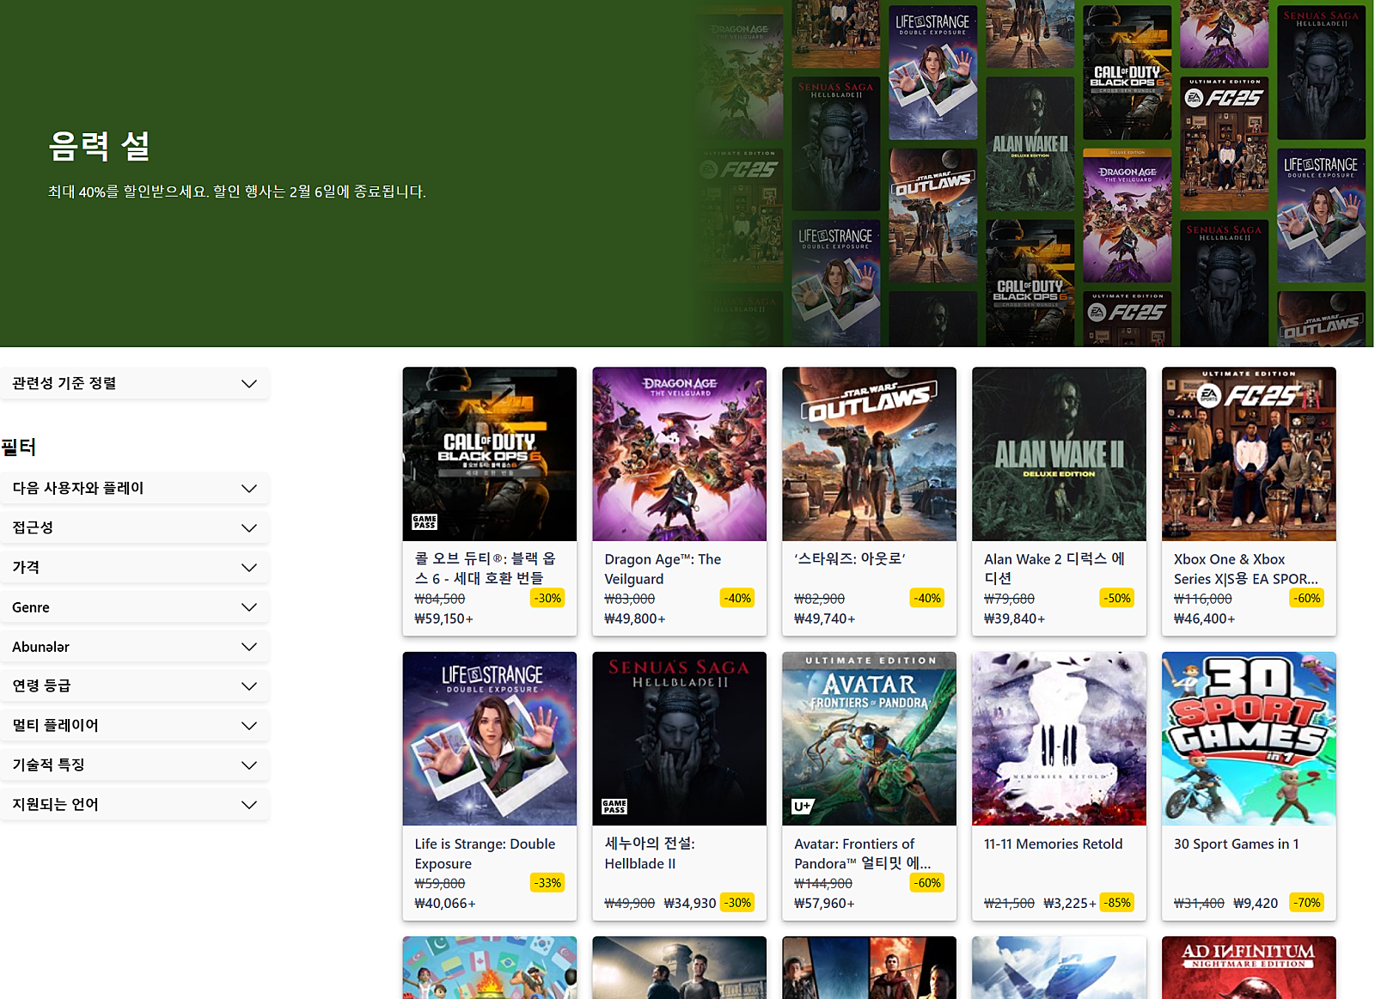
Task: Click the 필터 heading
Action: pyautogui.click(x=19, y=447)
